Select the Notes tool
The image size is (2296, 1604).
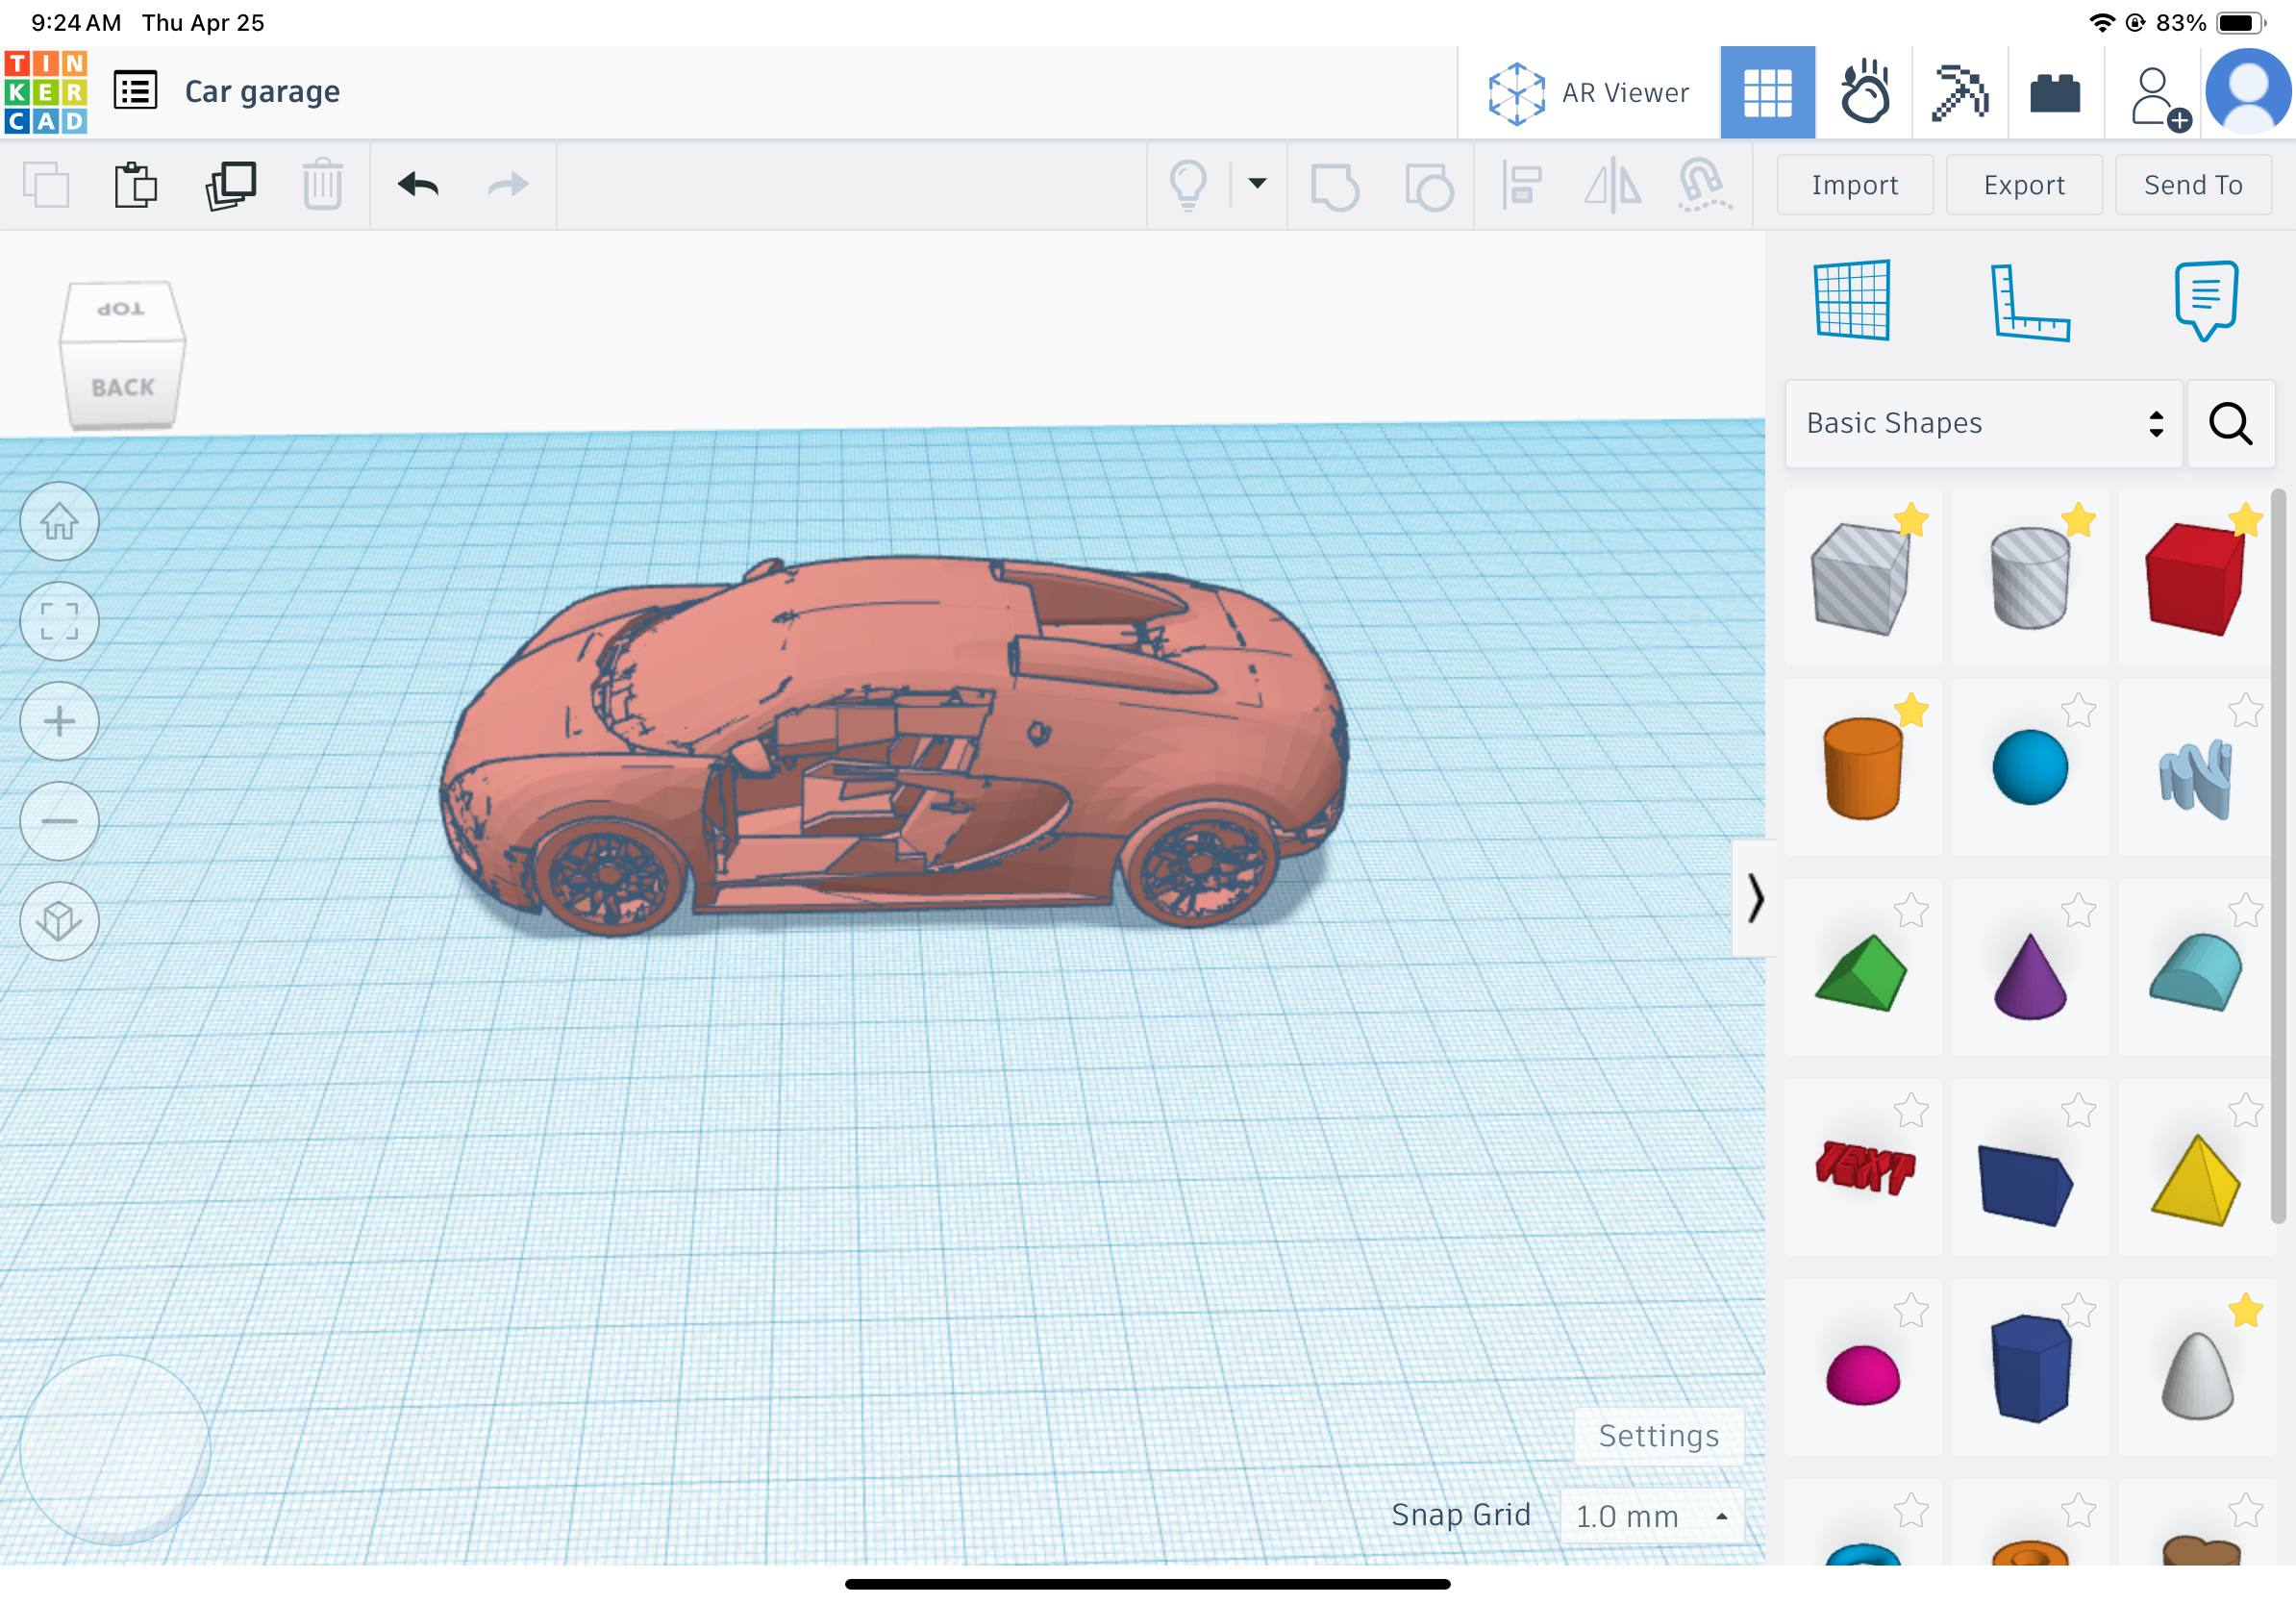click(x=2206, y=300)
